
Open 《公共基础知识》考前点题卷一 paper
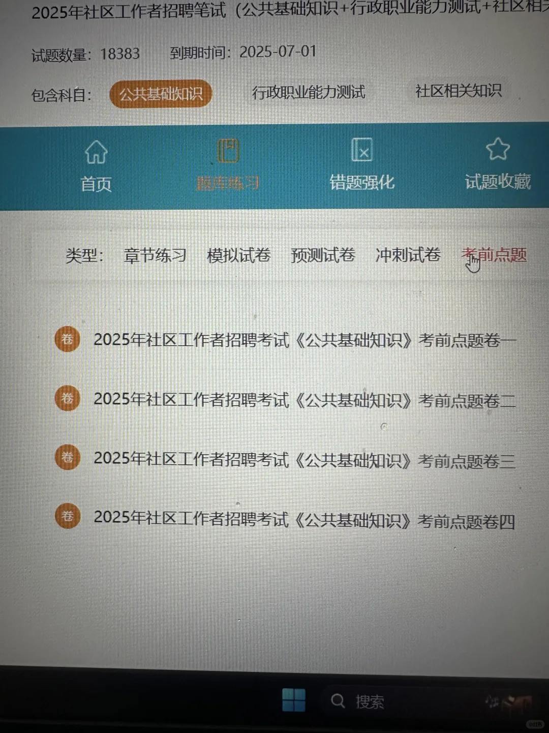tap(304, 340)
